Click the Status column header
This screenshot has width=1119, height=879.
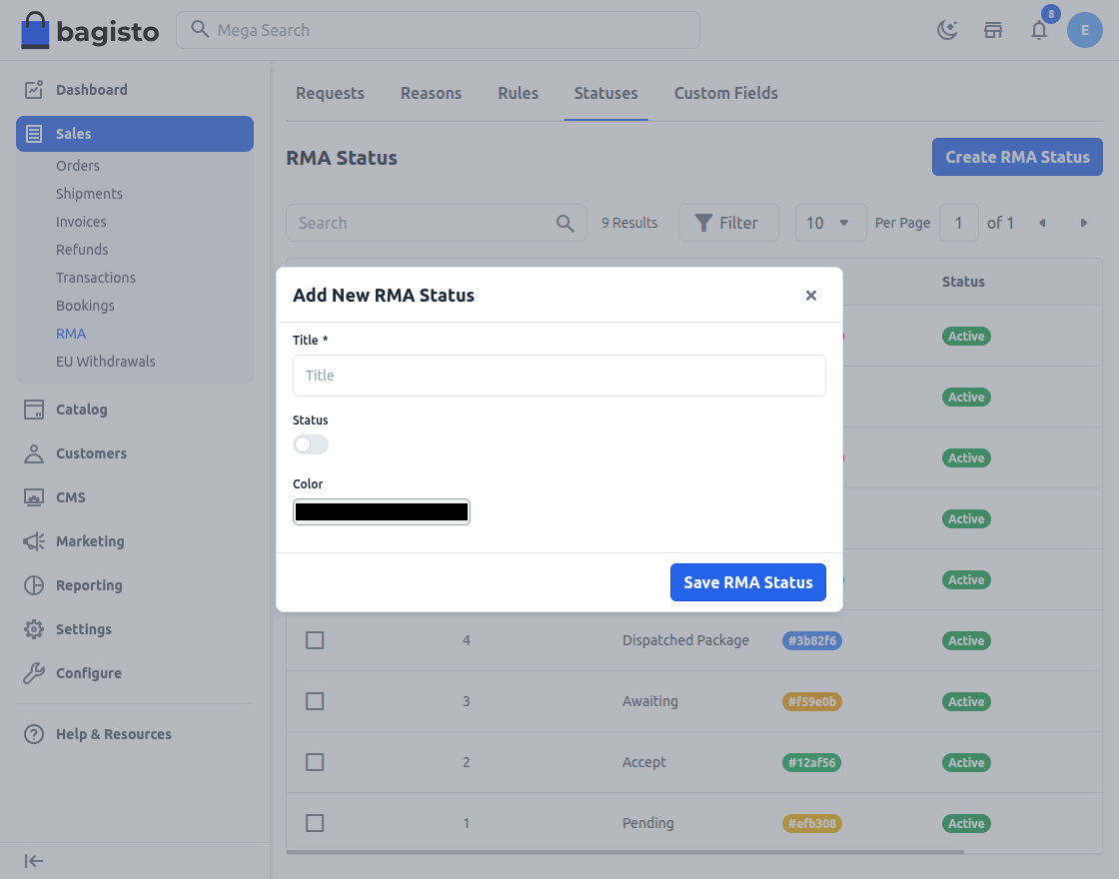click(963, 282)
